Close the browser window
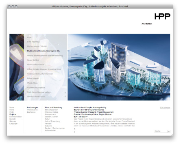The image size is (181, 146). (x=9, y=6)
